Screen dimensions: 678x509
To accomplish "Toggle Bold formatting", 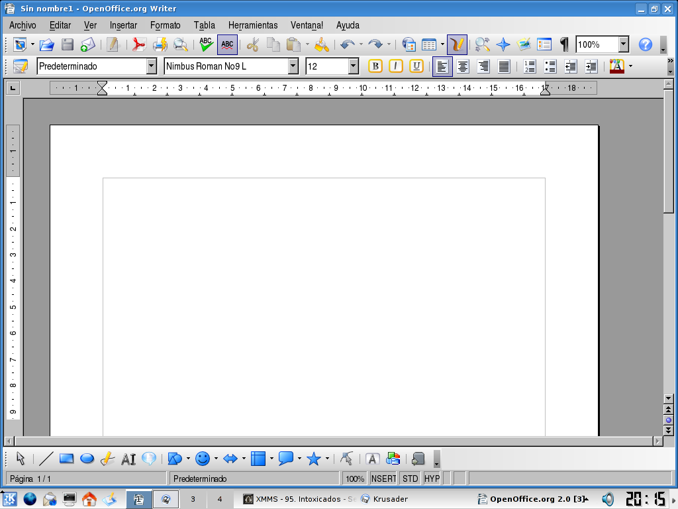I will tap(375, 66).
